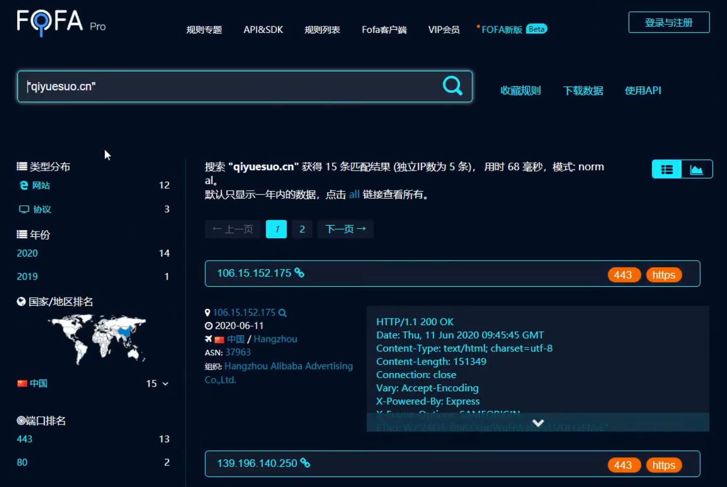Click the world map thumbnail

point(98,339)
